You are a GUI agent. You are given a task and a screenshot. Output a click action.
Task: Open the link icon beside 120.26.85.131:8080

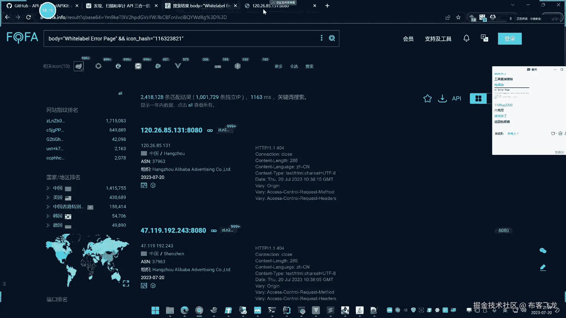[210, 130]
